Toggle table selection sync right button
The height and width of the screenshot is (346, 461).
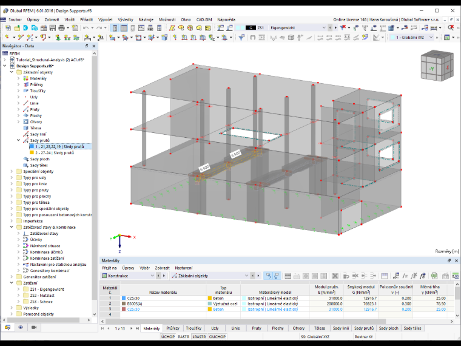point(277,276)
